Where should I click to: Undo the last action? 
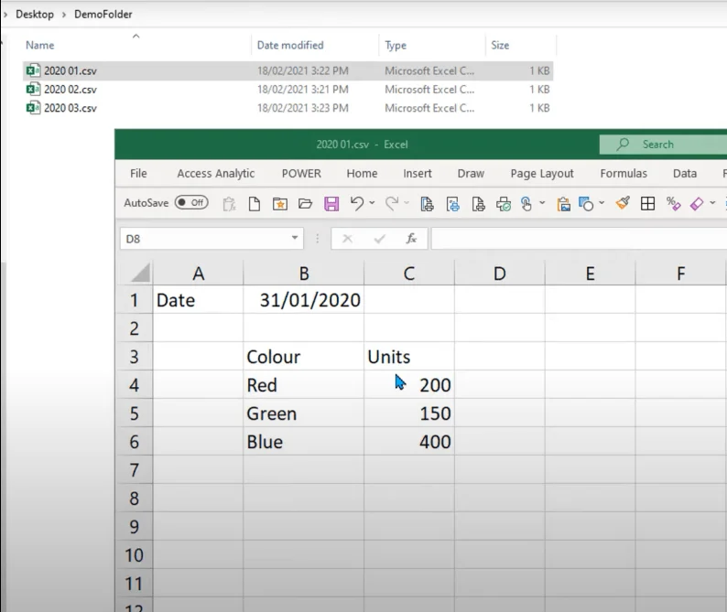point(356,203)
